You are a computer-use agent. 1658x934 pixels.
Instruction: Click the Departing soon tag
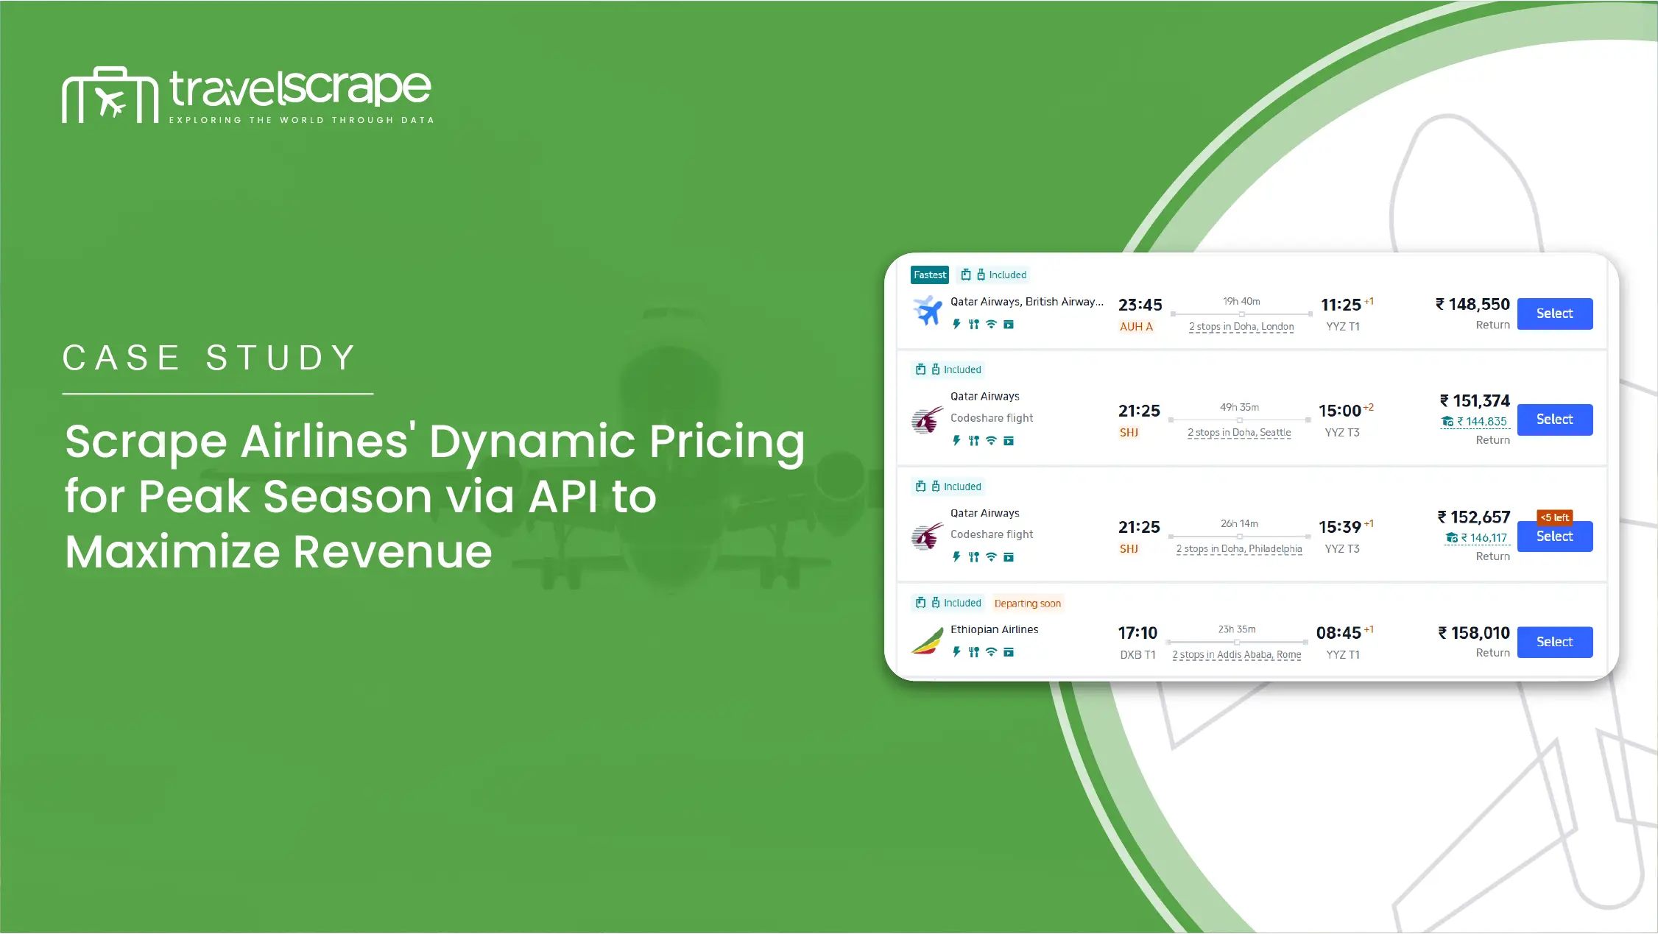tap(1027, 604)
